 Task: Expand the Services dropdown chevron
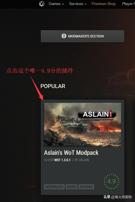[86, 4]
